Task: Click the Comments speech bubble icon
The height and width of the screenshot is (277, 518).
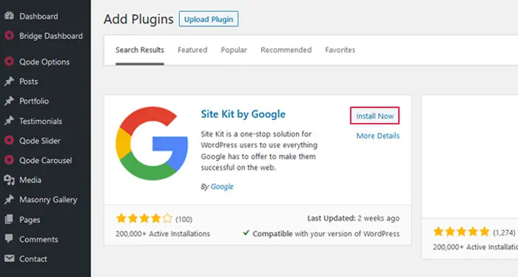Action: click(x=9, y=238)
